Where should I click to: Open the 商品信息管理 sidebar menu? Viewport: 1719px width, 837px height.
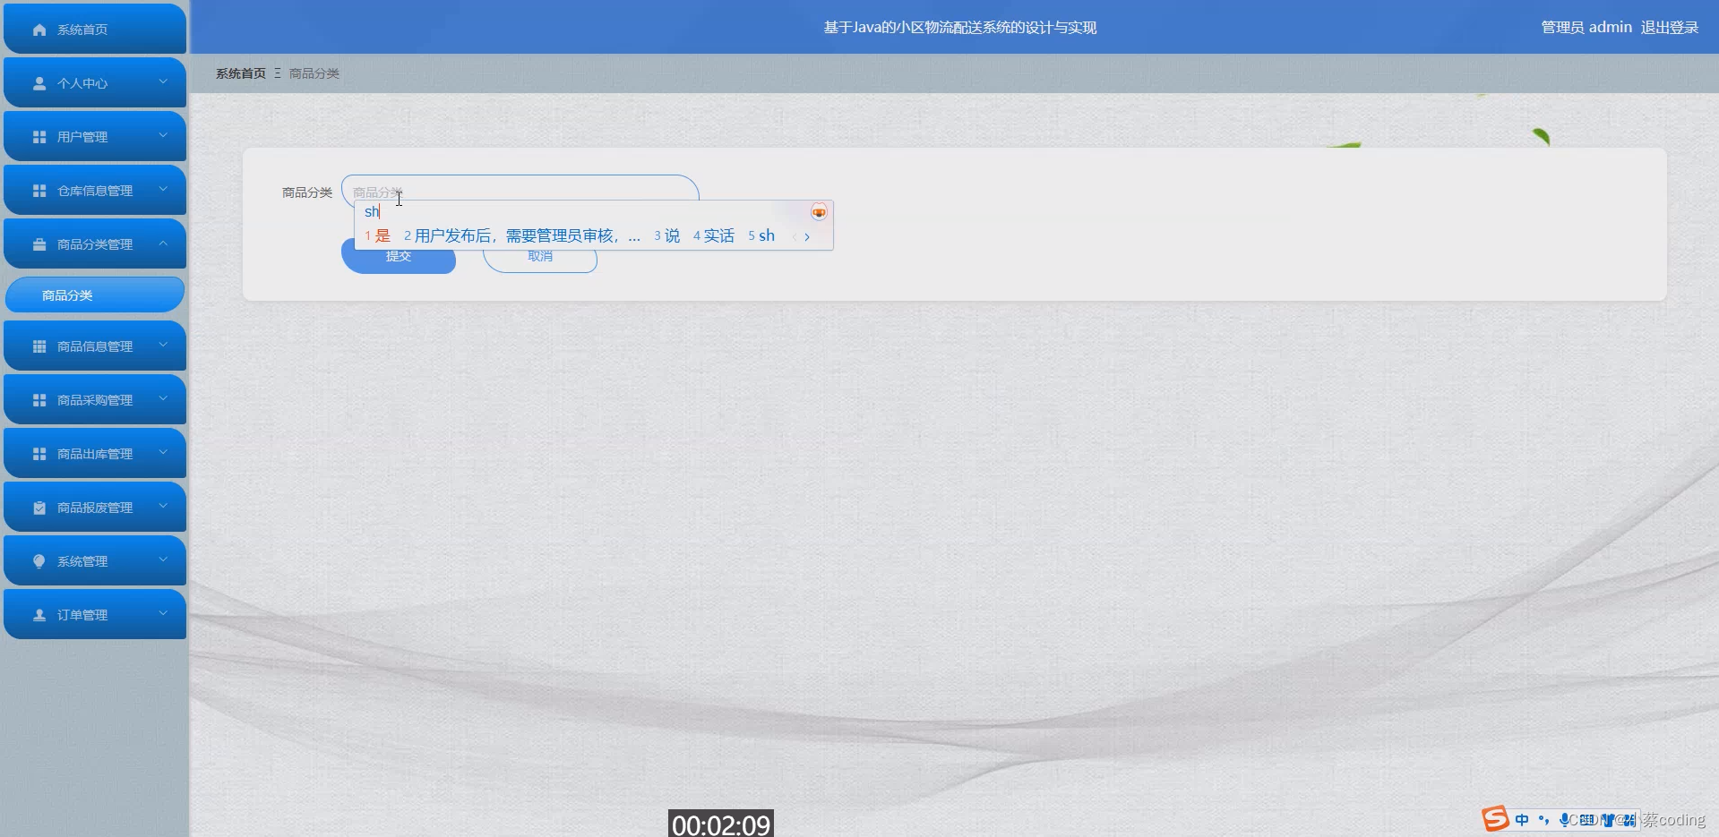[x=95, y=346]
